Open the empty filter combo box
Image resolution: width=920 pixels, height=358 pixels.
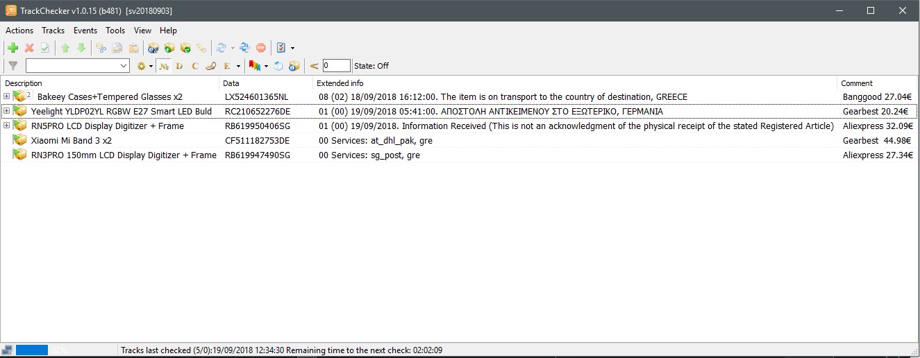pyautogui.click(x=77, y=66)
